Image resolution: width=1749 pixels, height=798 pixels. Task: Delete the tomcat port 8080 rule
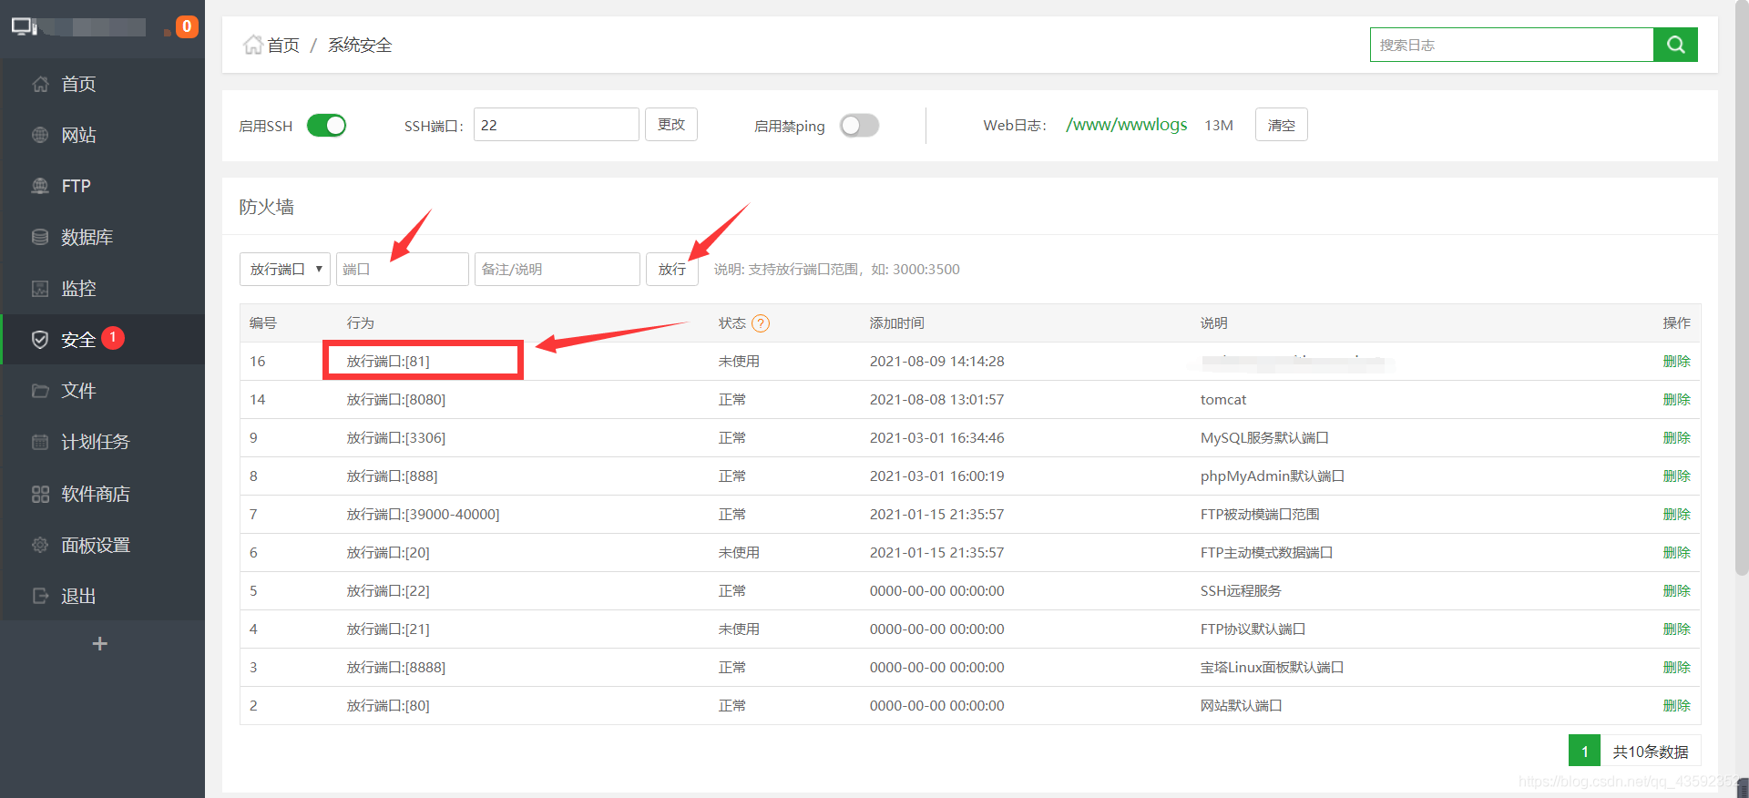point(1676,400)
